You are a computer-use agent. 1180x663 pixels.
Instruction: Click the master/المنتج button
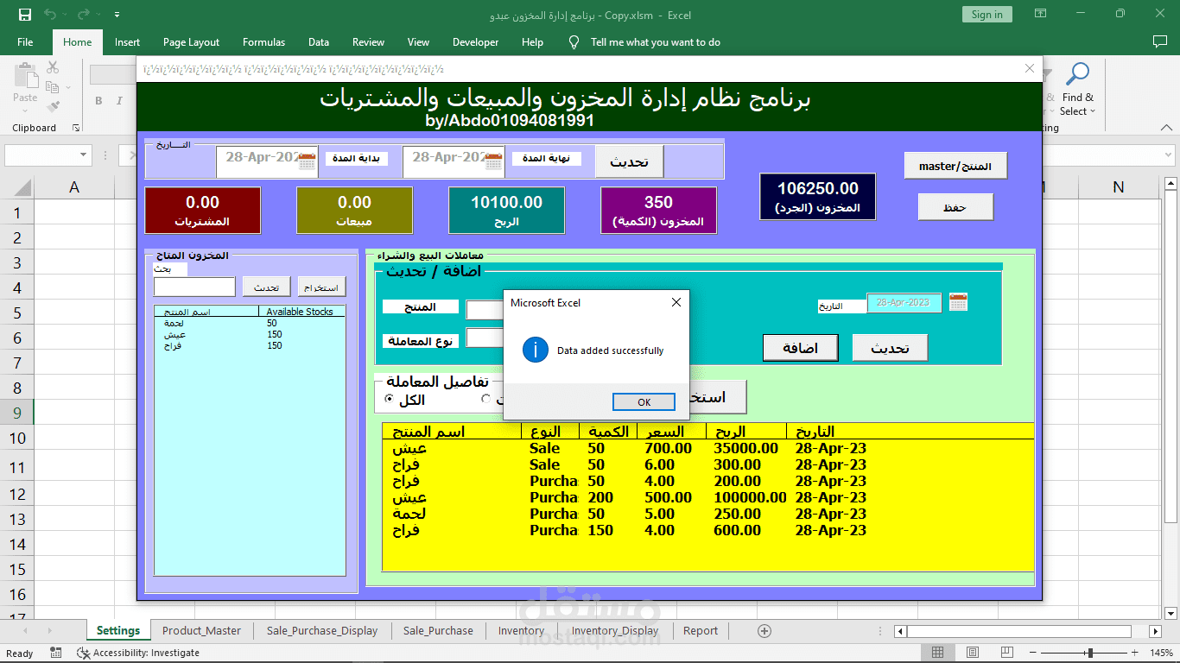(x=955, y=166)
